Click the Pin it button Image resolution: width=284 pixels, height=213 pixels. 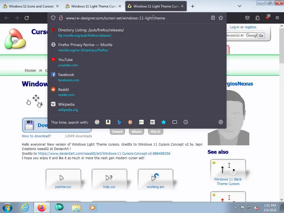click(156, 131)
